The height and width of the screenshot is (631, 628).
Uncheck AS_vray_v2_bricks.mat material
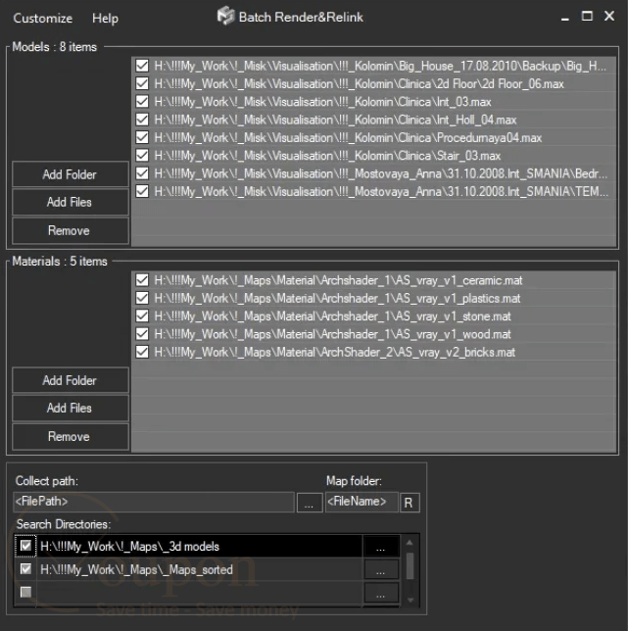[x=142, y=352]
